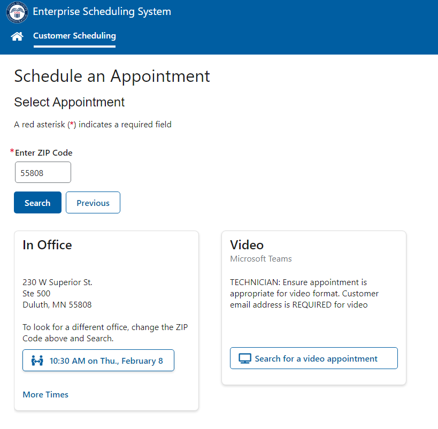
Task: Click the Select Appointment subheading
Action: pyautogui.click(x=69, y=102)
